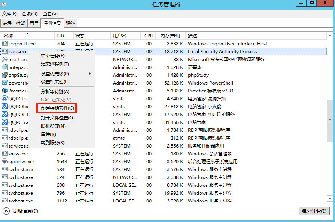This screenshot has height=222, width=335.
Task: Click 'LOCAL SE...' user of PID 608
Action: coord(125,185)
